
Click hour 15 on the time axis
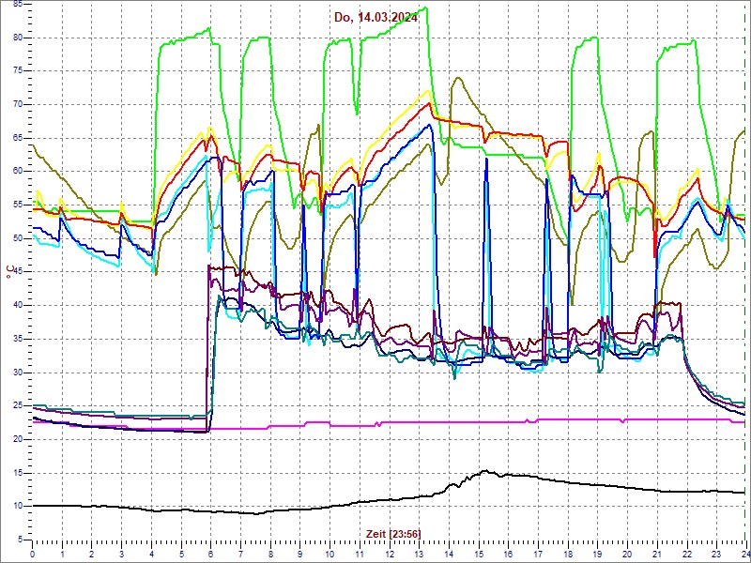coord(479,552)
